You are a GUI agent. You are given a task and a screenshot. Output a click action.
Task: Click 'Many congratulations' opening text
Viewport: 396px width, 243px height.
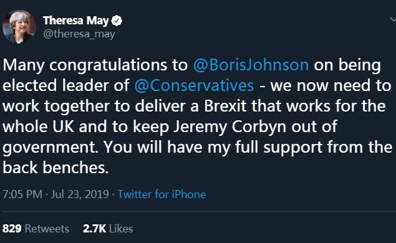85,65
